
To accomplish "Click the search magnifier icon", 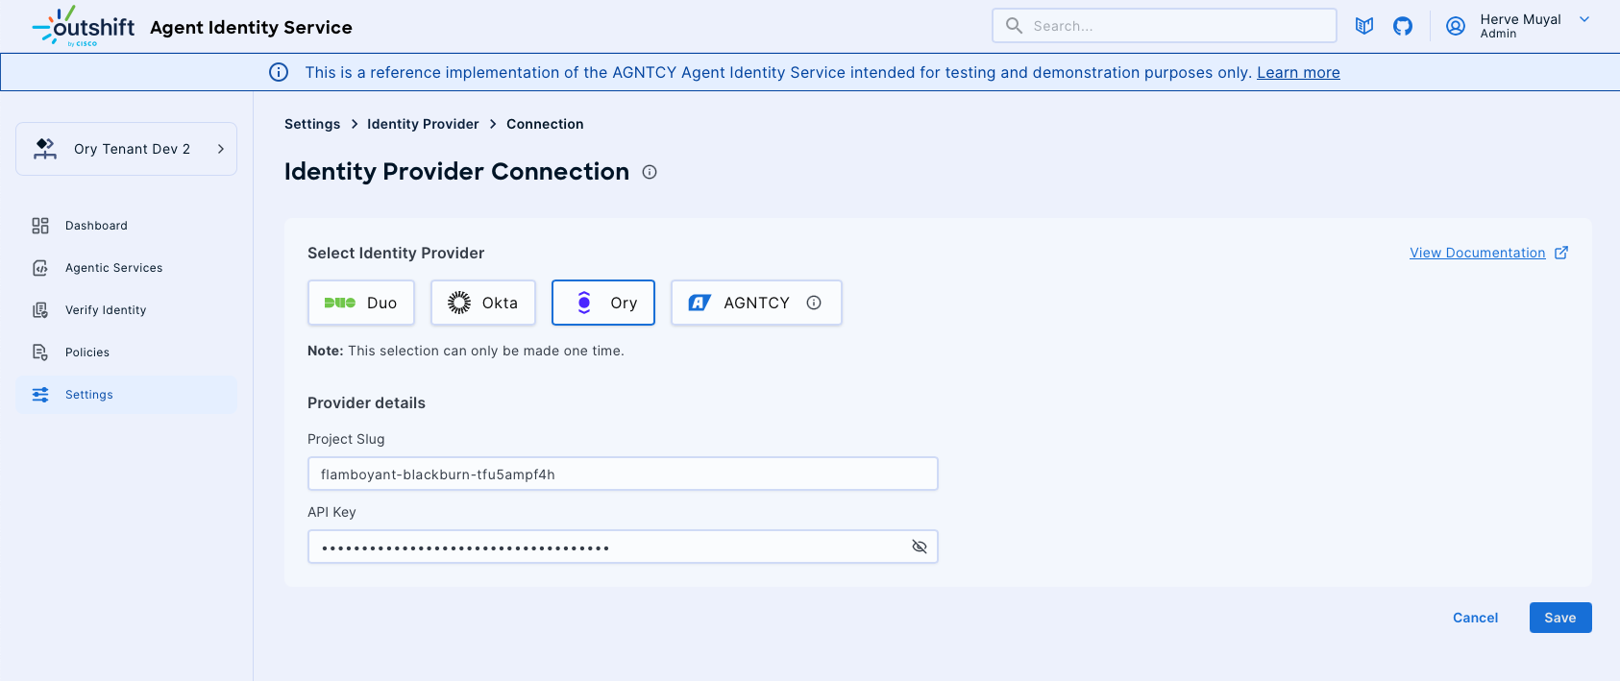I will point(1014,26).
